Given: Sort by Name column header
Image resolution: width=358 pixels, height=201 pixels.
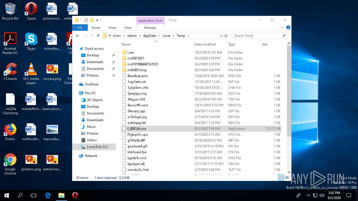Looking at the screenshot, I should (x=156, y=44).
